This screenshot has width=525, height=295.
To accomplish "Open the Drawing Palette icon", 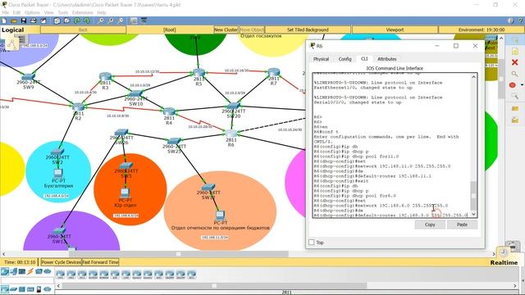I will click(x=134, y=20).
